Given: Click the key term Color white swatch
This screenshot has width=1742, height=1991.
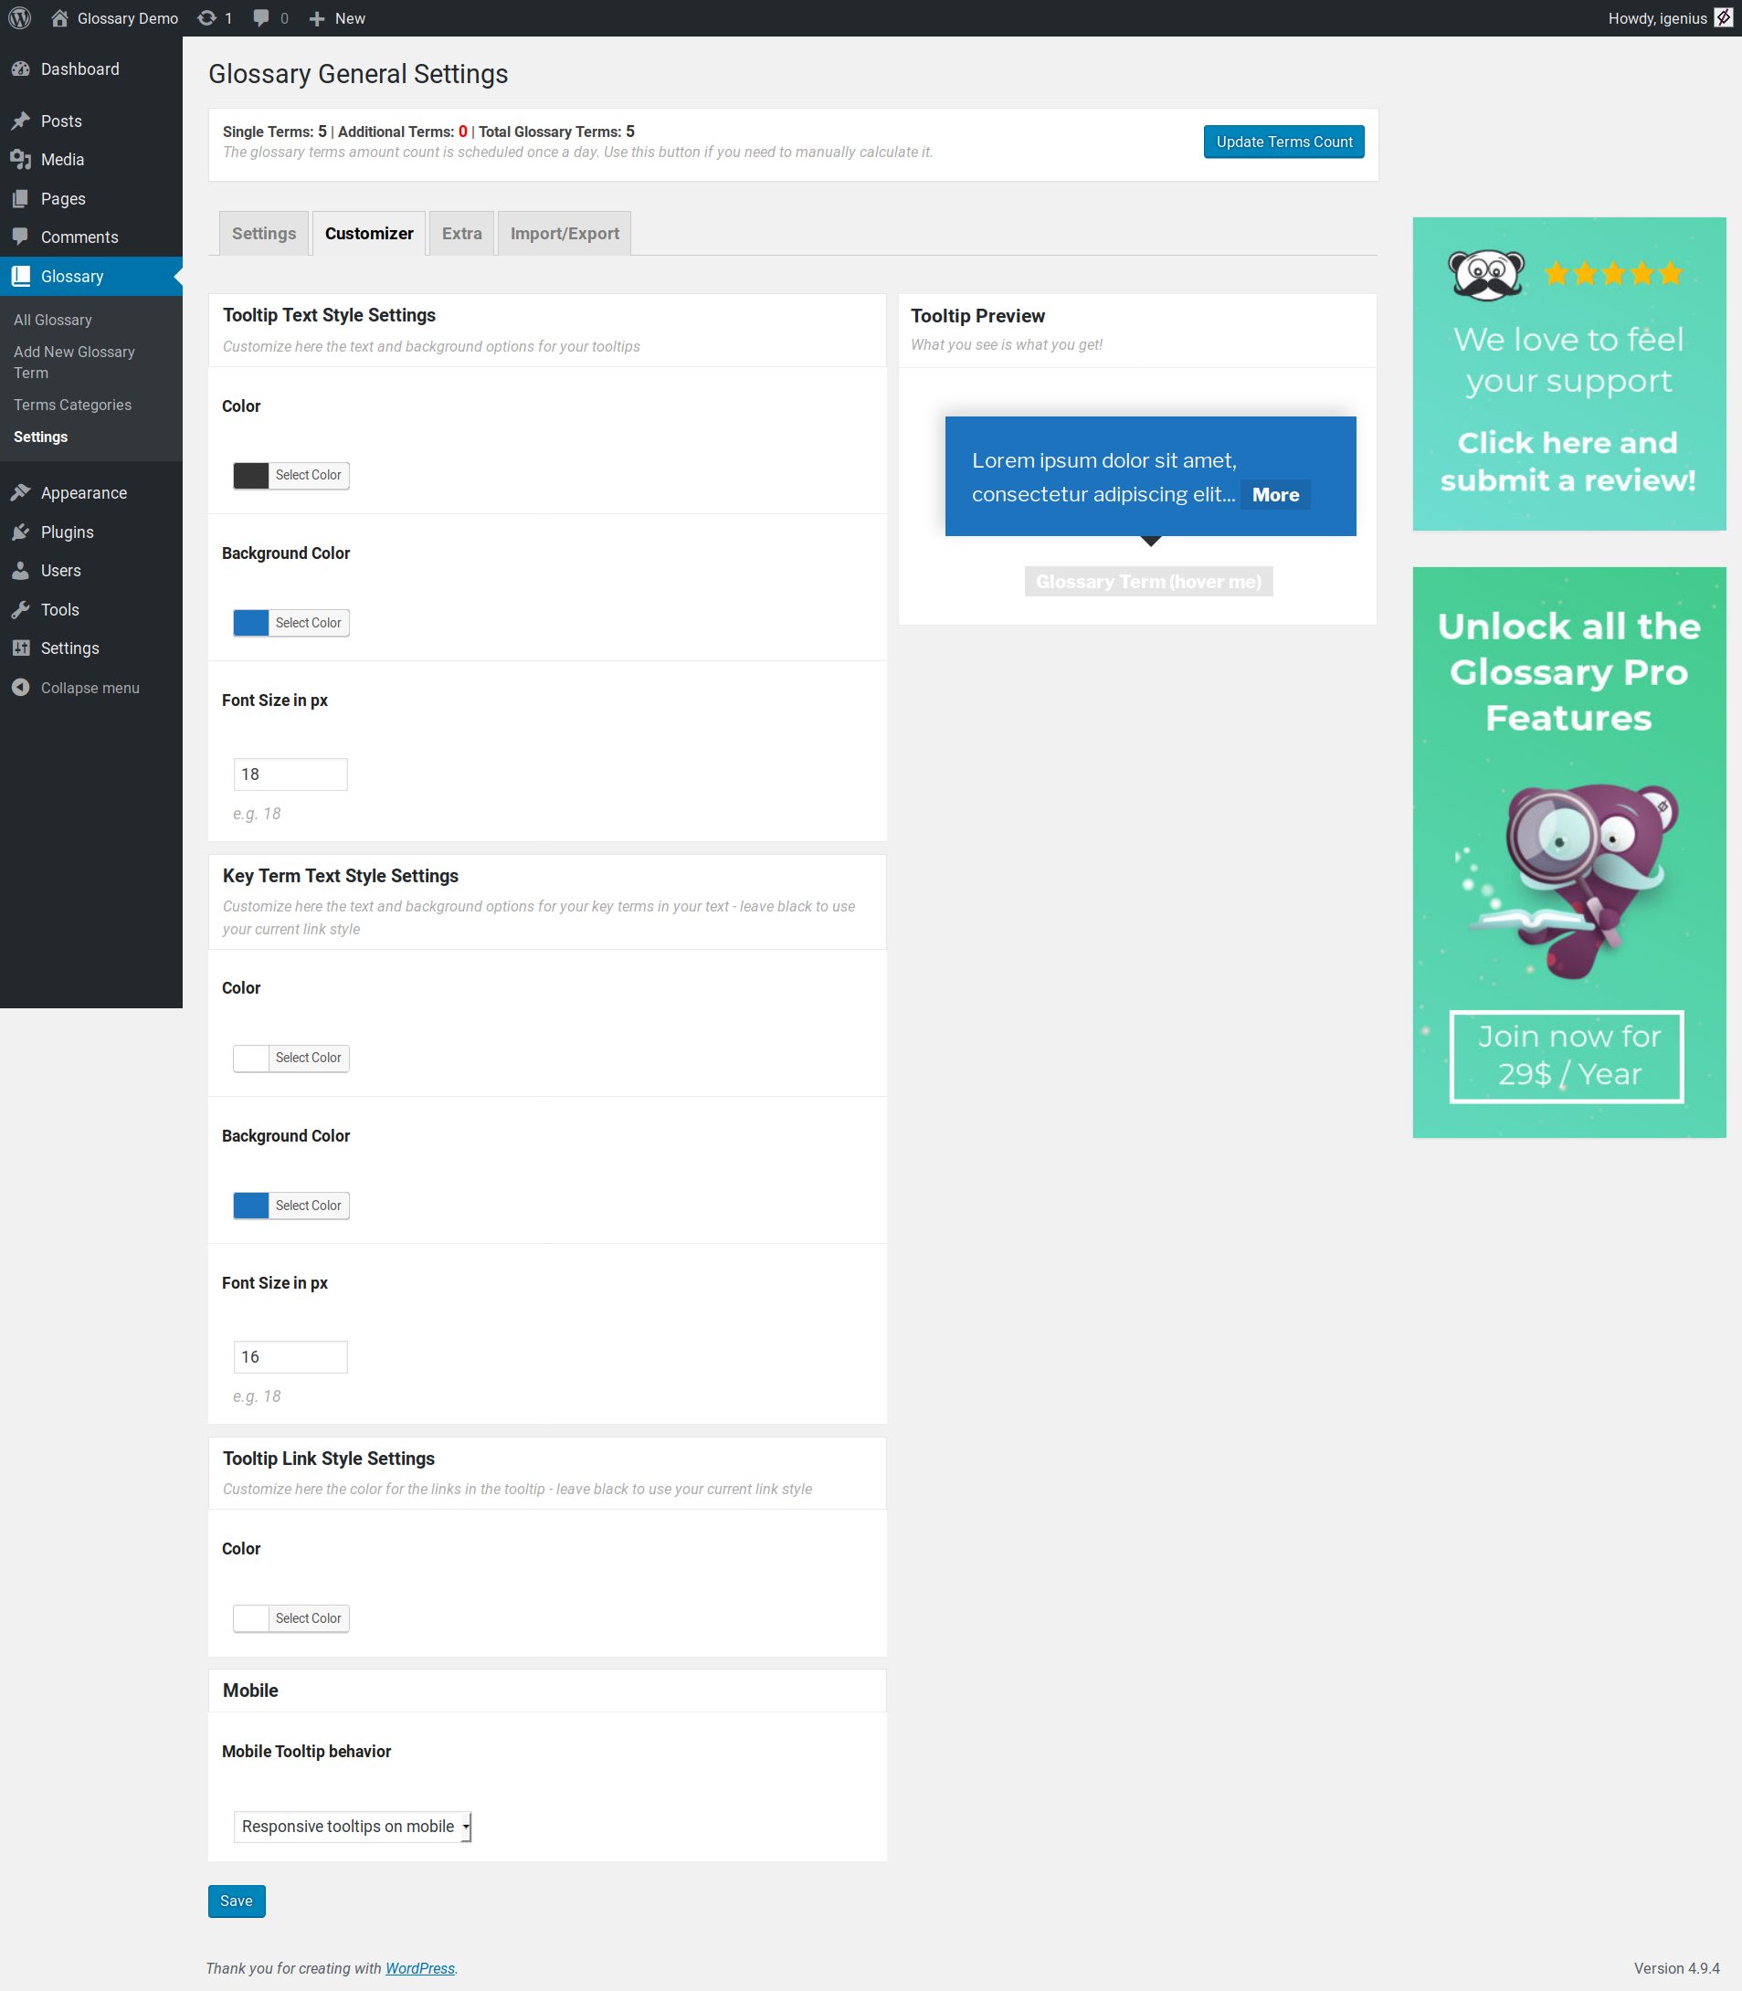Looking at the screenshot, I should click(x=251, y=1058).
